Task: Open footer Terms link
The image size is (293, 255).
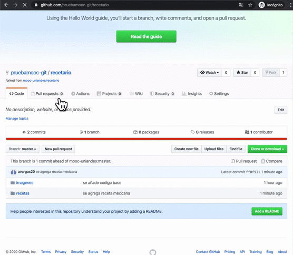Action: (46, 252)
